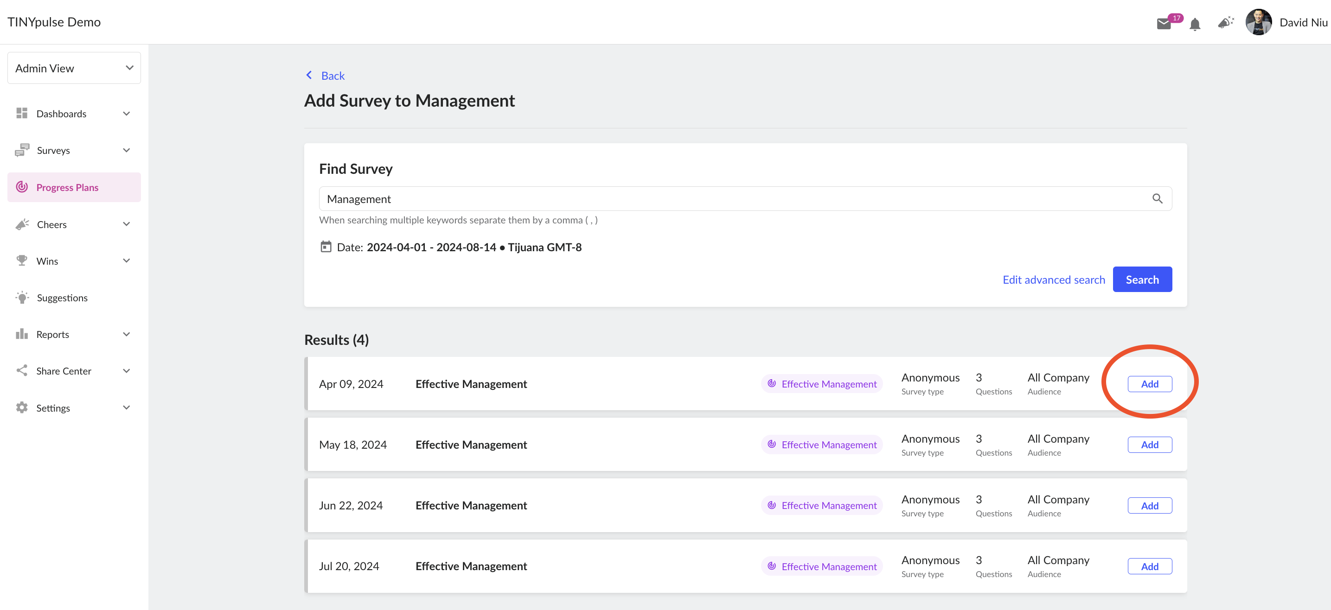Screen dimensions: 1331x610
Task: Add the Jun 22, 2024 survey
Action: (x=1149, y=506)
